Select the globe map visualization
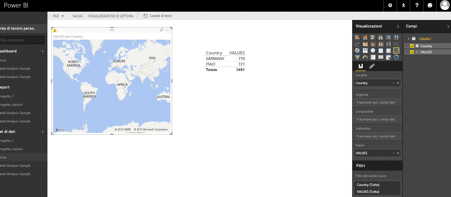Image resolution: width=451 pixels, height=197 pixels. tap(373, 50)
